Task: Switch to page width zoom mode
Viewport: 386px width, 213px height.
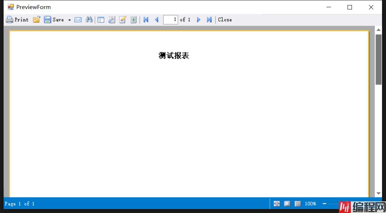Action: click(277, 204)
